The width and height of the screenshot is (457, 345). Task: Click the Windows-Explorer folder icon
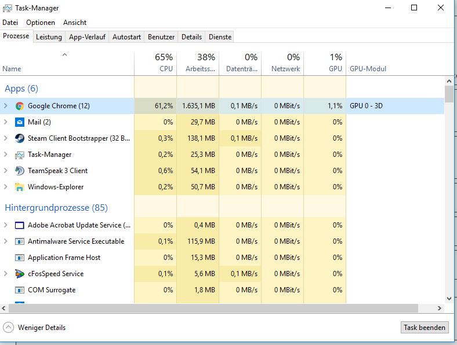coord(20,187)
